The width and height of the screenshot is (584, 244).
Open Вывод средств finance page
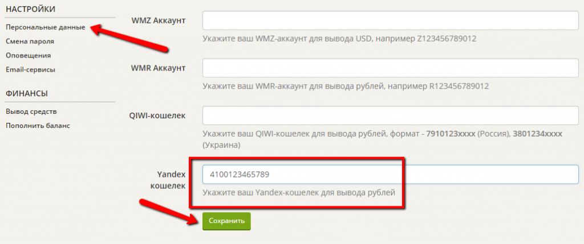tap(31, 111)
